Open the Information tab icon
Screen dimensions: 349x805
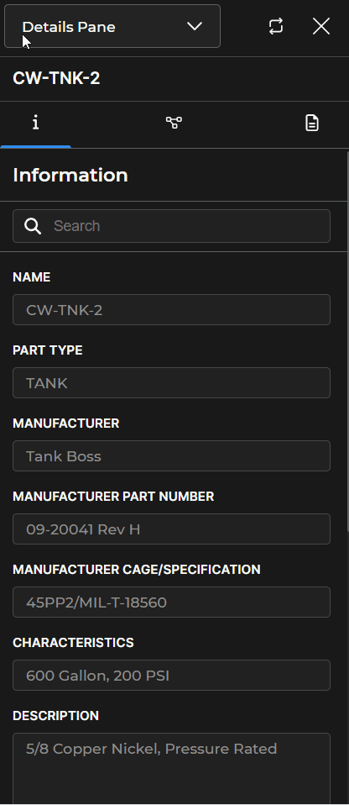point(35,123)
